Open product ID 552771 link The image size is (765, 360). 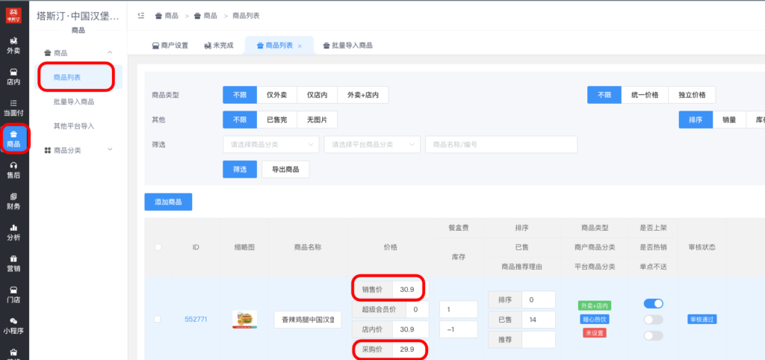(x=196, y=320)
